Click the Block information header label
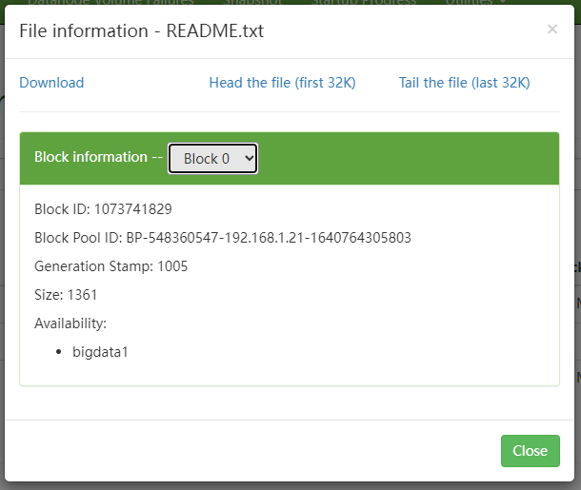The image size is (581, 490). 90,157
